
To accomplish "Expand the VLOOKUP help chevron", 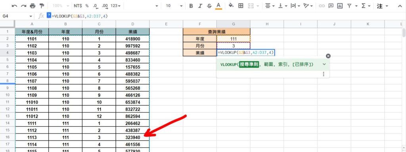I will click(x=324, y=64).
